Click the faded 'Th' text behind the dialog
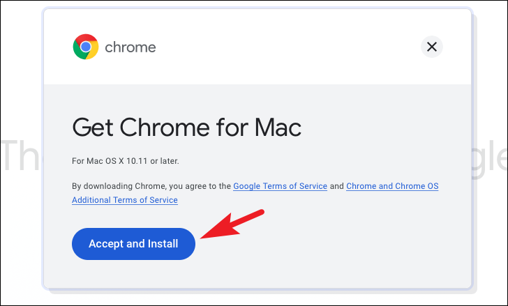The height and width of the screenshot is (306, 508). tap(22, 155)
